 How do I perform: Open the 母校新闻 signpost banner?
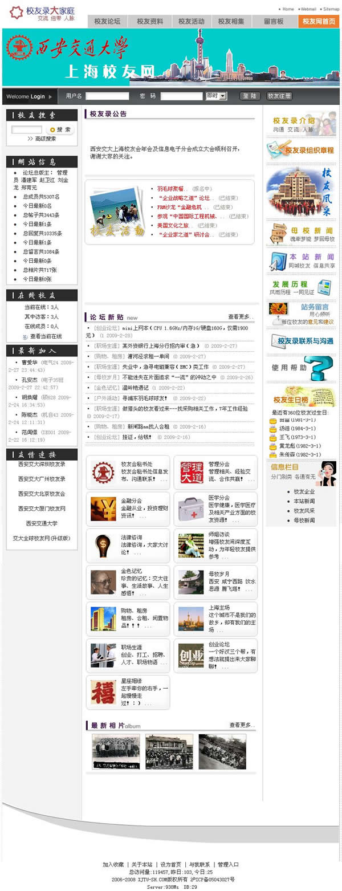[302, 234]
